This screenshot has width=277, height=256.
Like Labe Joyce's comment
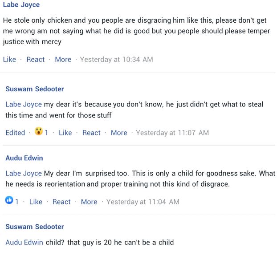coord(9,59)
